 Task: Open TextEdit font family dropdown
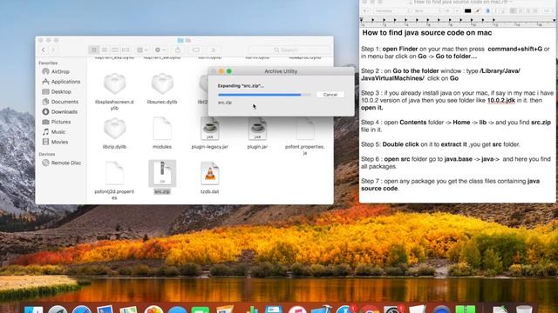[x=391, y=11]
